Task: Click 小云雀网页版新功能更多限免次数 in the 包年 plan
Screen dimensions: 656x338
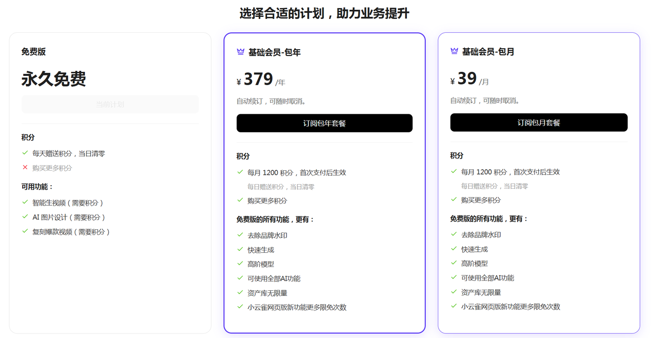Action: tap(297, 307)
